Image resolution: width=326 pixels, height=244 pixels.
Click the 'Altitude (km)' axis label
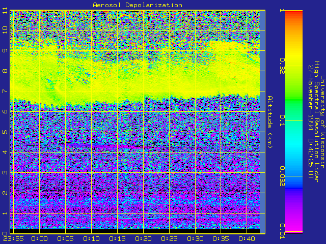click(269, 122)
